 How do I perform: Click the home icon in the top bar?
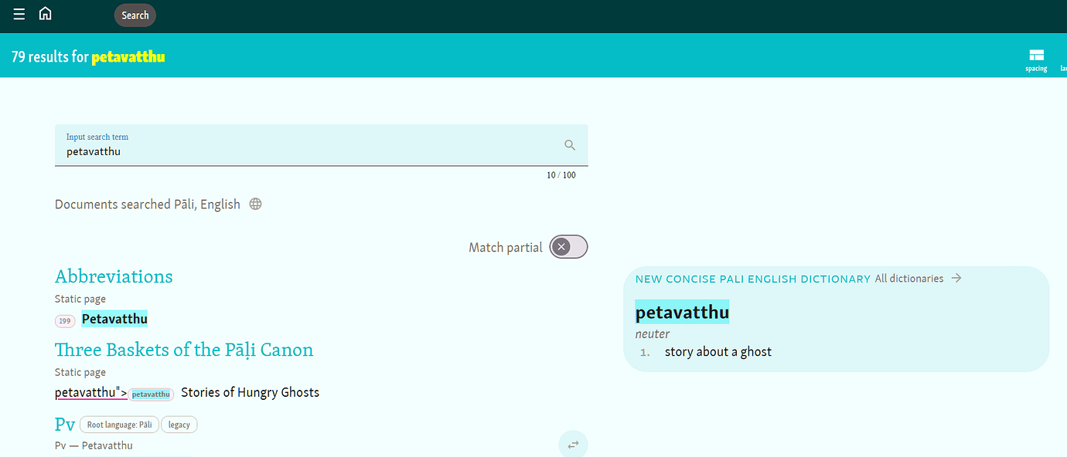pos(45,13)
